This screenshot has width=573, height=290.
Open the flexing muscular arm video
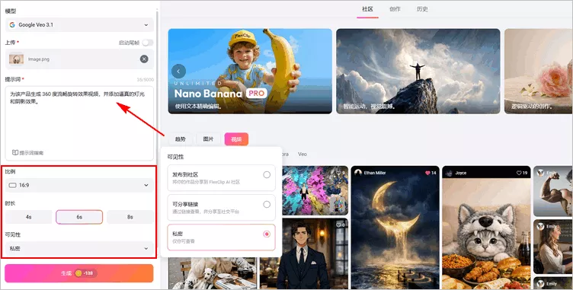[x=553, y=191]
